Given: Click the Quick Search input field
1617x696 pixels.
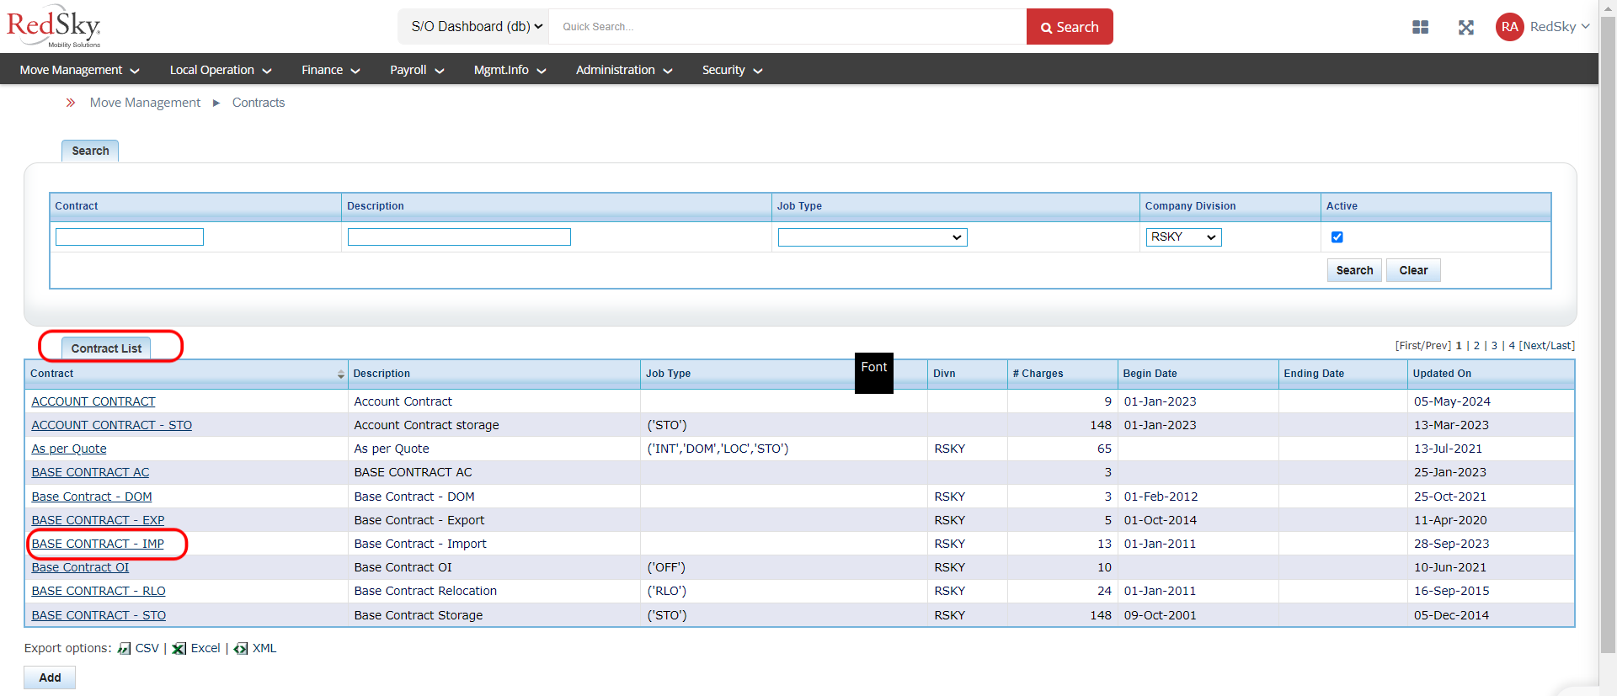Looking at the screenshot, I should point(787,27).
